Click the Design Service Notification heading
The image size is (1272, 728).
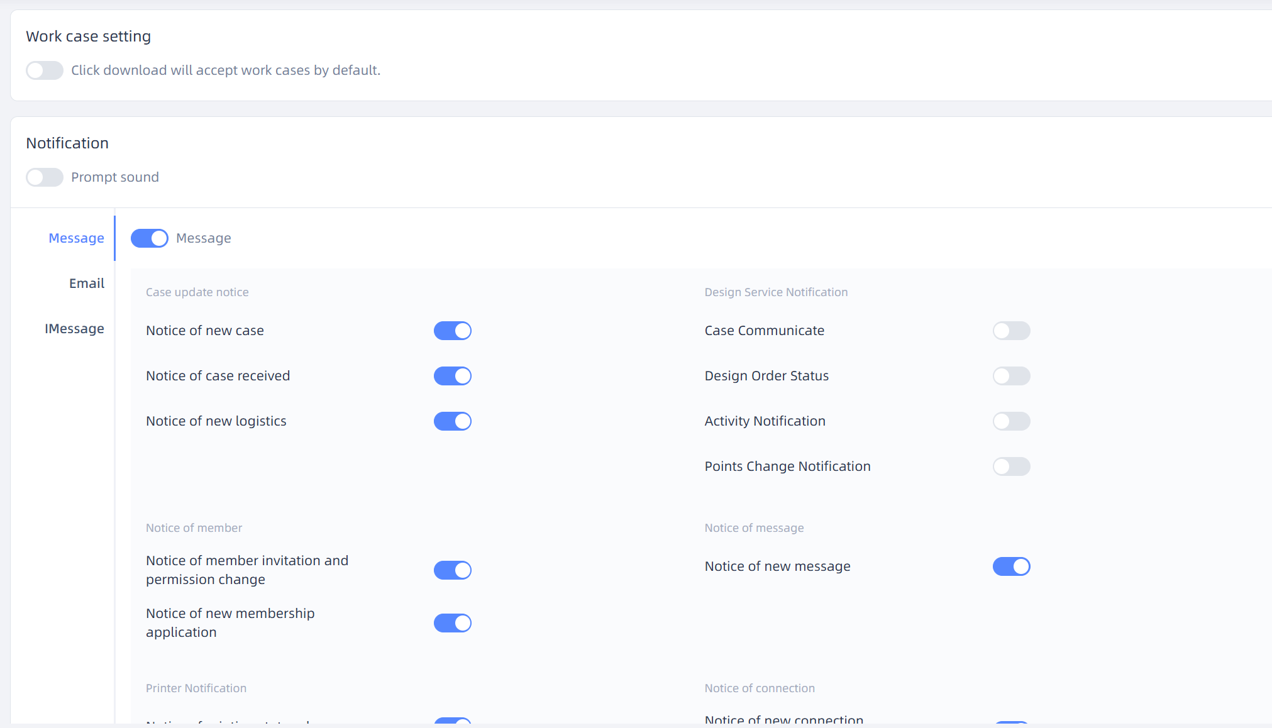click(776, 292)
